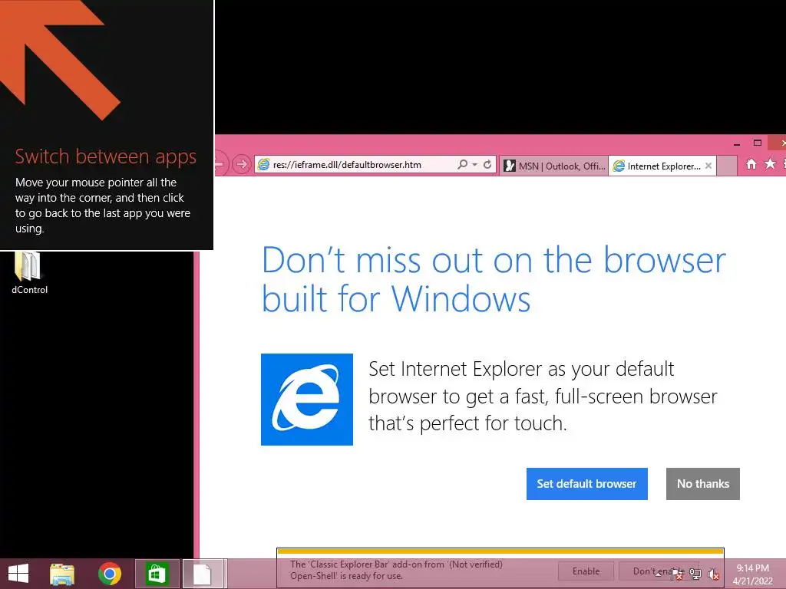Click the Internet Explorer logo tile
The height and width of the screenshot is (589, 786).
[x=307, y=399]
